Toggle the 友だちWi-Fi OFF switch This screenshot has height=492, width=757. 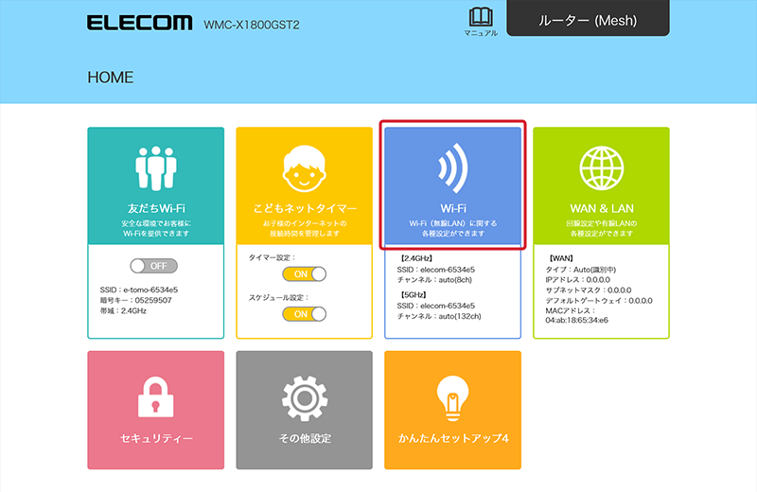153,266
